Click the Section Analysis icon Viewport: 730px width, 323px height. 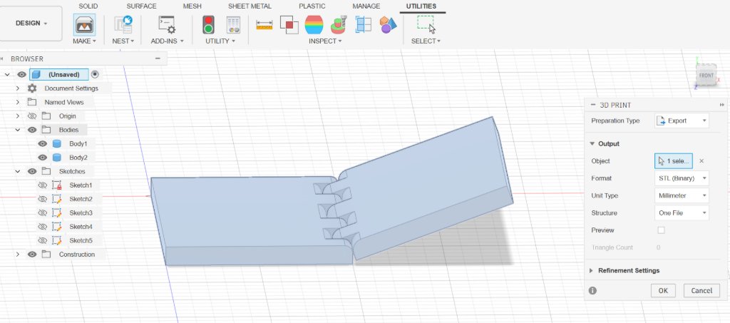coord(363,25)
